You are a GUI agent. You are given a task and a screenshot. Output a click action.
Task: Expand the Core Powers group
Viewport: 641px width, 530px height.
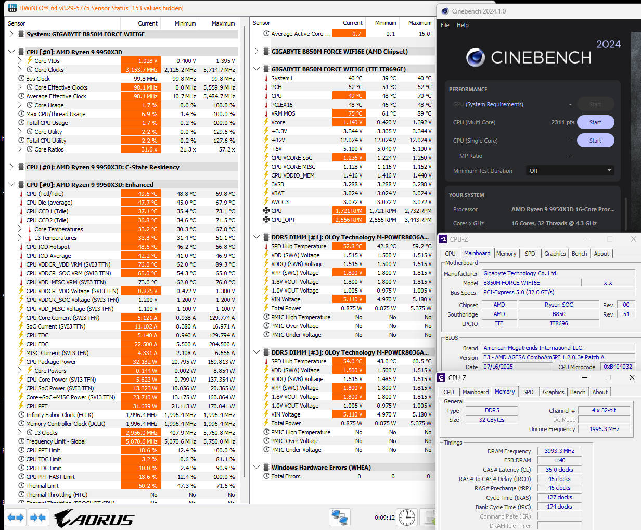20,371
